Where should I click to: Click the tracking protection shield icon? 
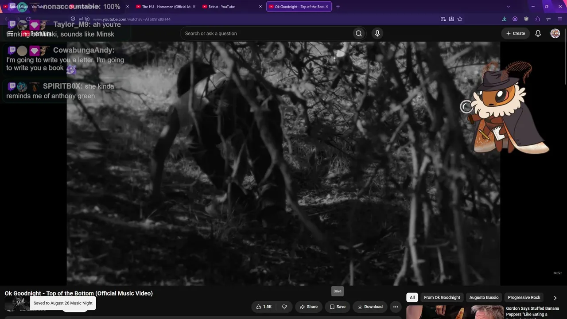click(73, 19)
